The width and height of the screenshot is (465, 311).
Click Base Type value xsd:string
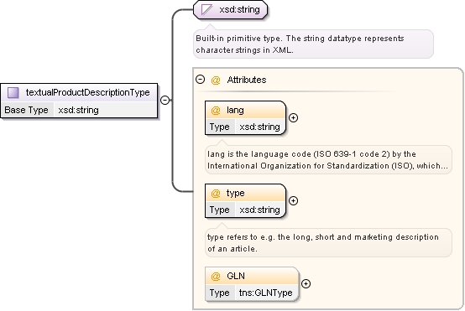pos(79,110)
